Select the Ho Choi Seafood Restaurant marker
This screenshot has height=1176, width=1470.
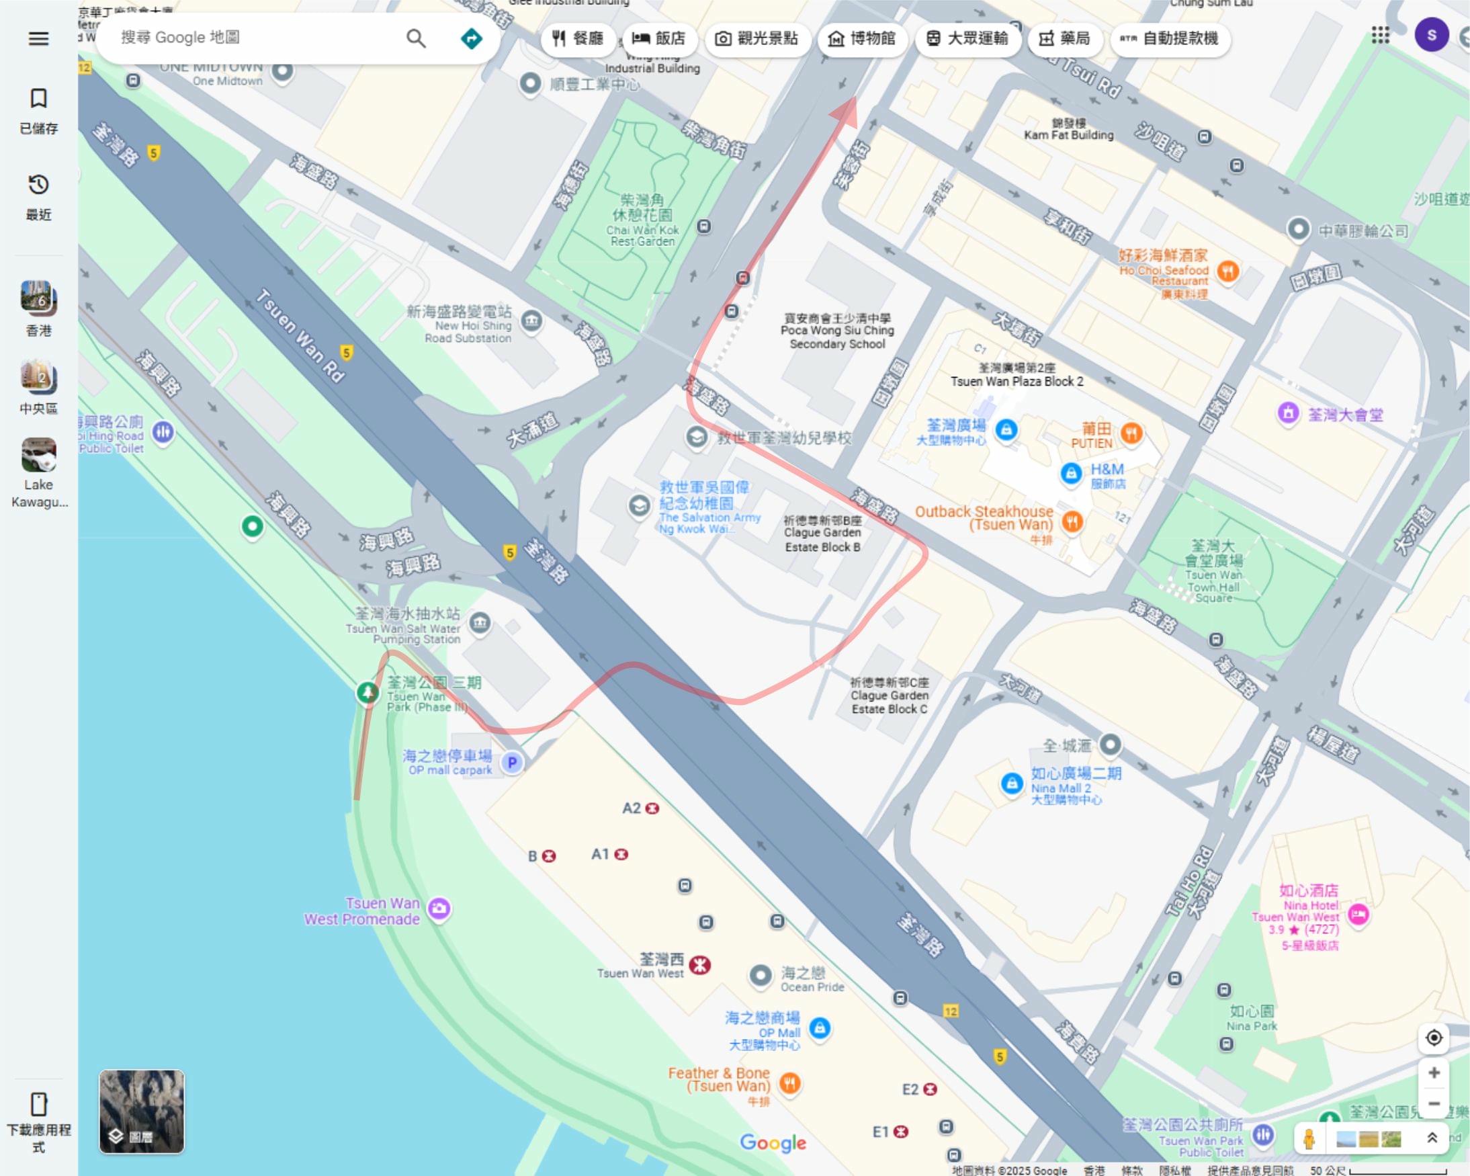1228,271
